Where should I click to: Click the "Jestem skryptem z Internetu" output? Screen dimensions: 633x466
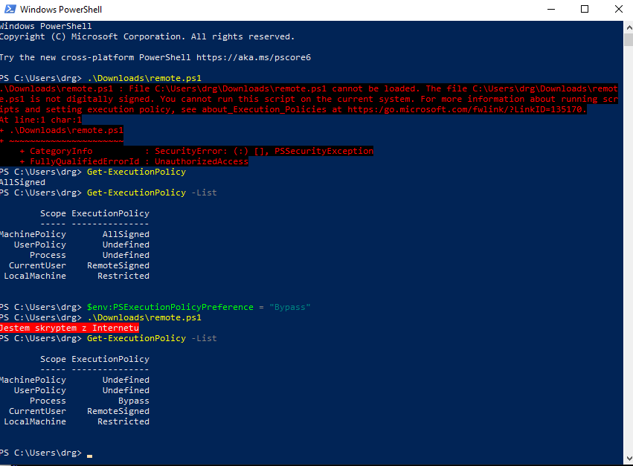pyautogui.click(x=69, y=328)
